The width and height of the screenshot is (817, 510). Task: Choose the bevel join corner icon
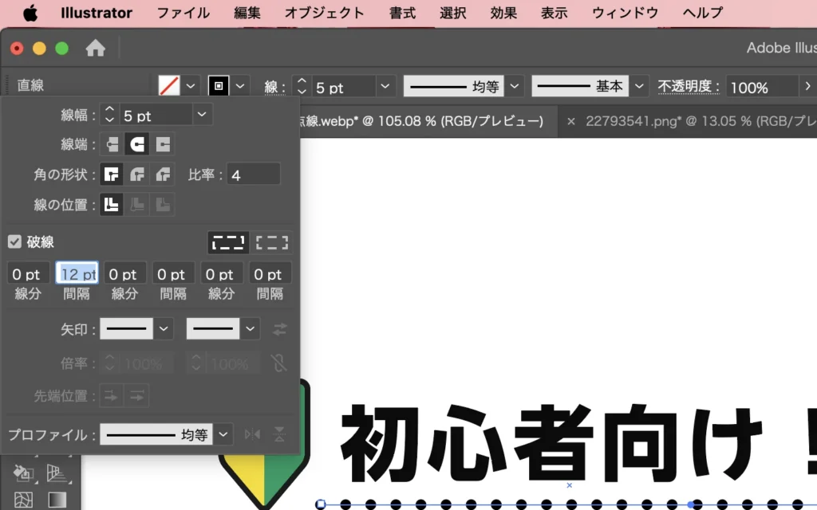coord(163,175)
